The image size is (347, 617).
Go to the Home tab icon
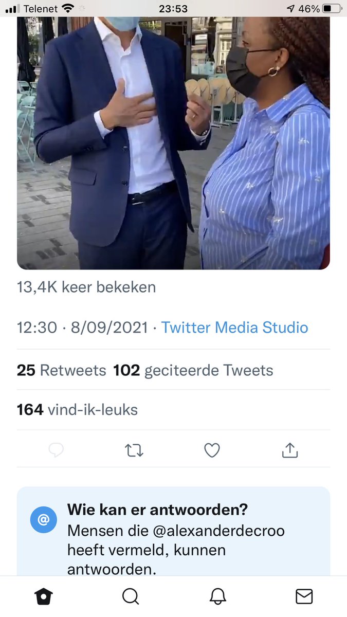[x=44, y=596]
